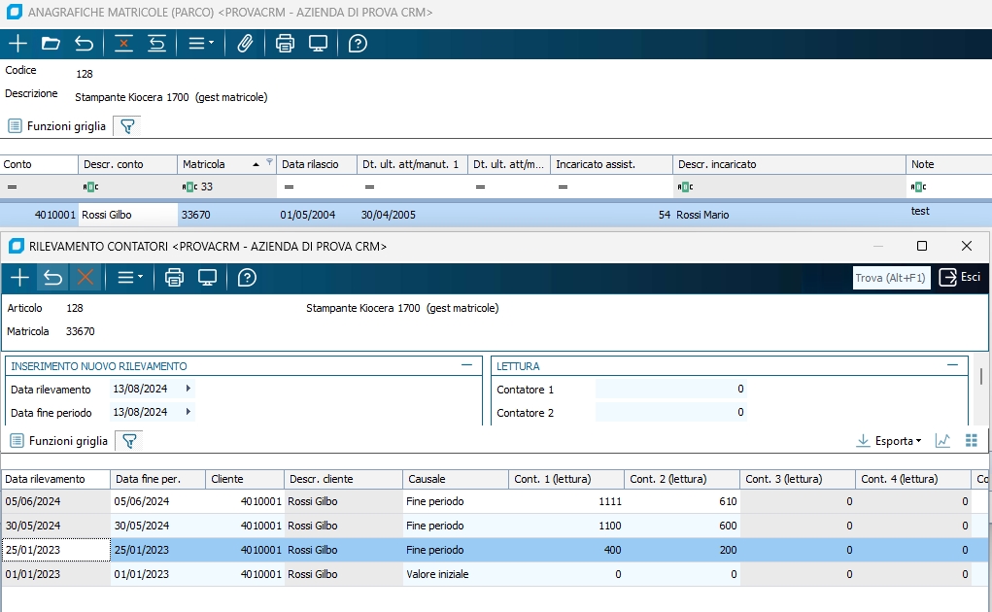Open the Data rilevamento date picker arrow
992x612 pixels.
pos(188,389)
